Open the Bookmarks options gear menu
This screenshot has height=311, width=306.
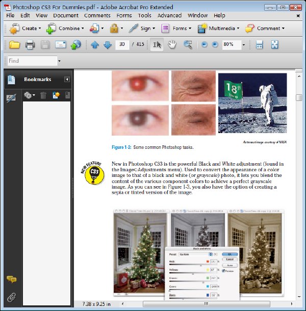(x=30, y=95)
